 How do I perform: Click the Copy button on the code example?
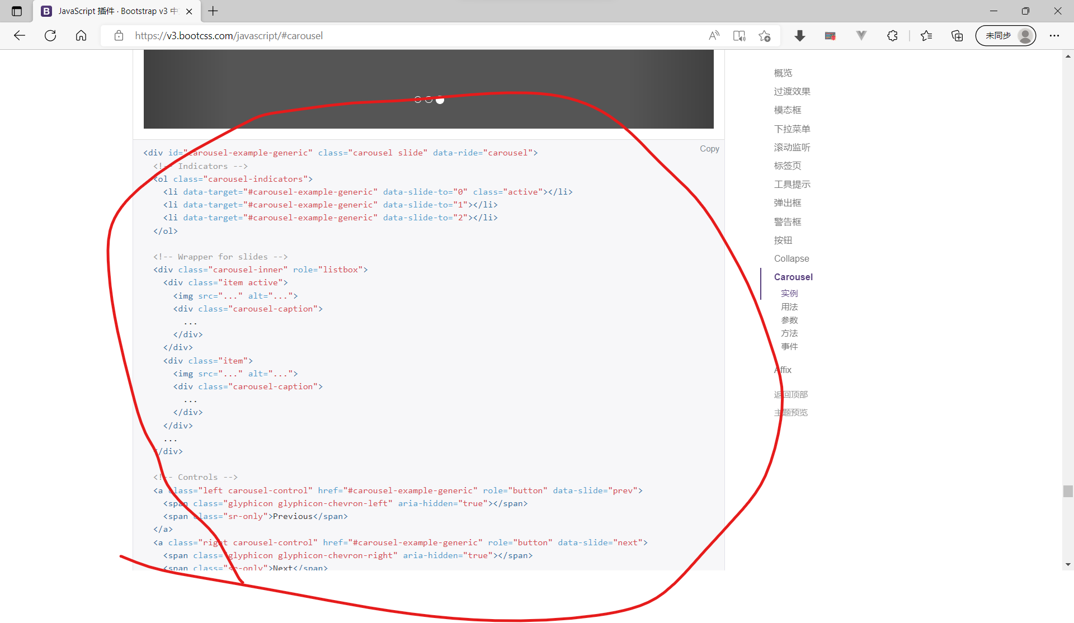coord(709,149)
